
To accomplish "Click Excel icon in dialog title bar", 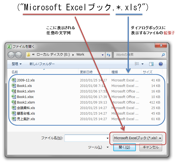I will (9, 47).
